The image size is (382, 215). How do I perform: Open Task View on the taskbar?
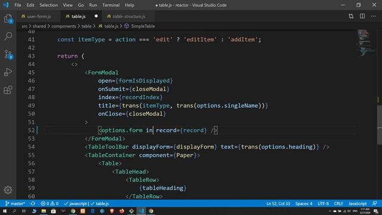click(24, 211)
